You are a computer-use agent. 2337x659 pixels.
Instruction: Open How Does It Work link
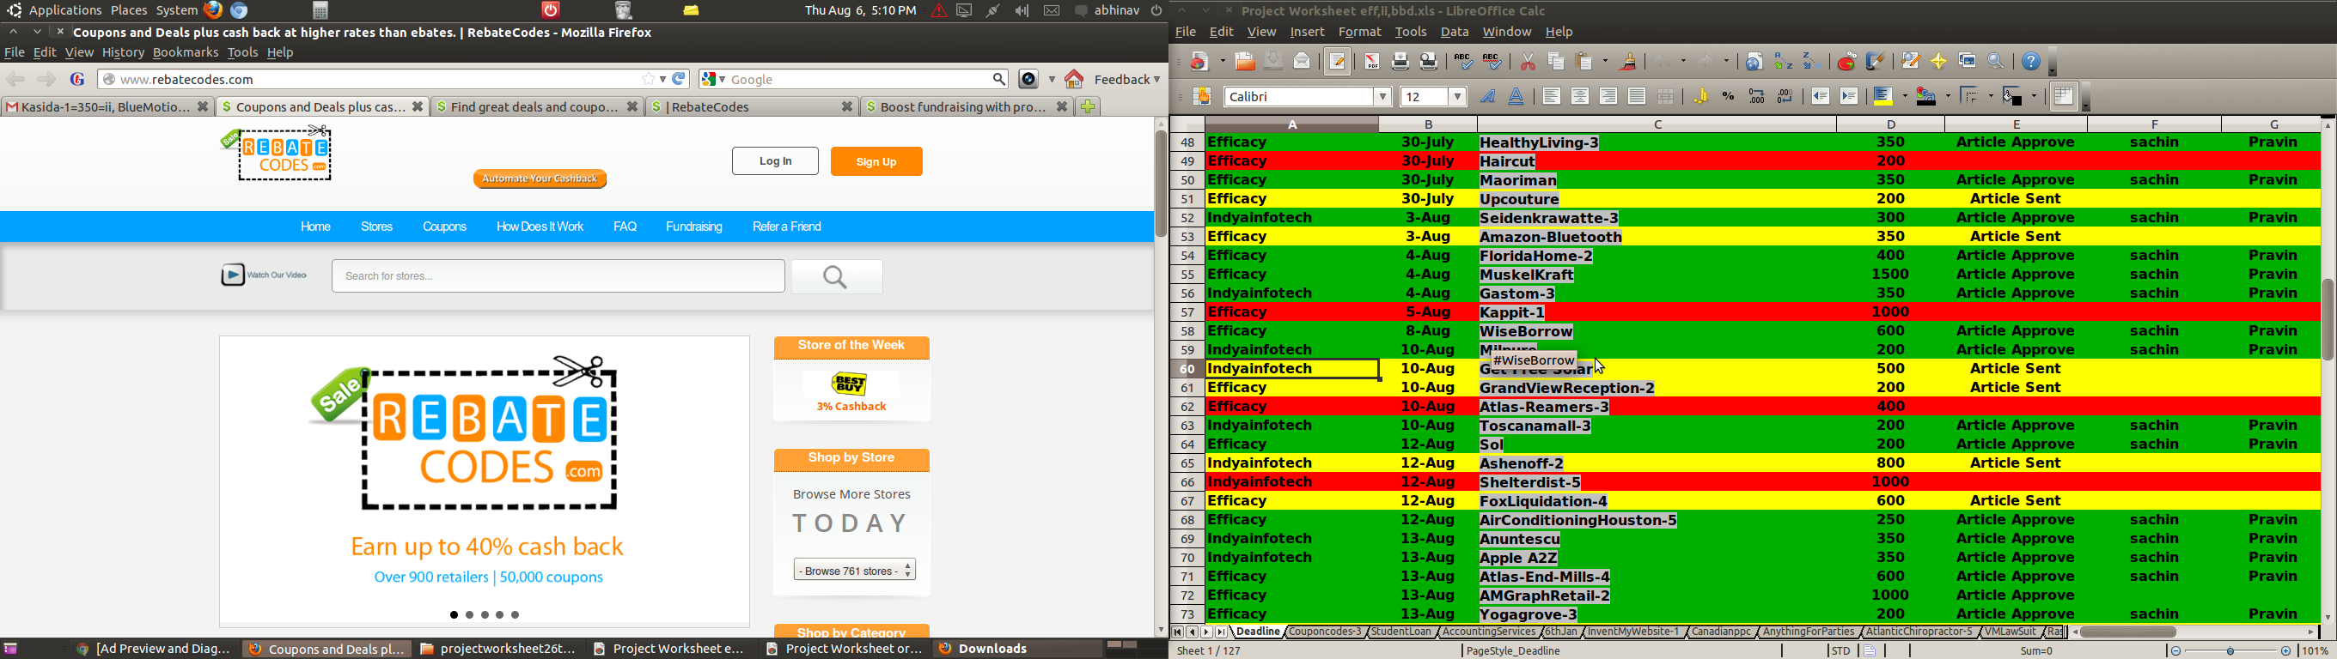tap(540, 227)
